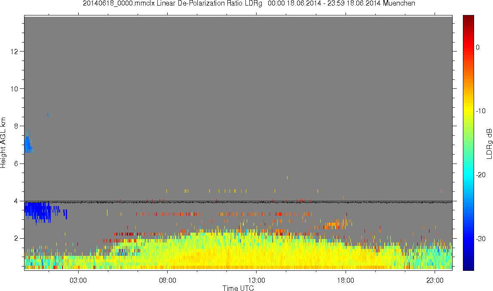The image size is (493, 291).
Task: Click the 2 km height tick label
Action: pos(16,239)
